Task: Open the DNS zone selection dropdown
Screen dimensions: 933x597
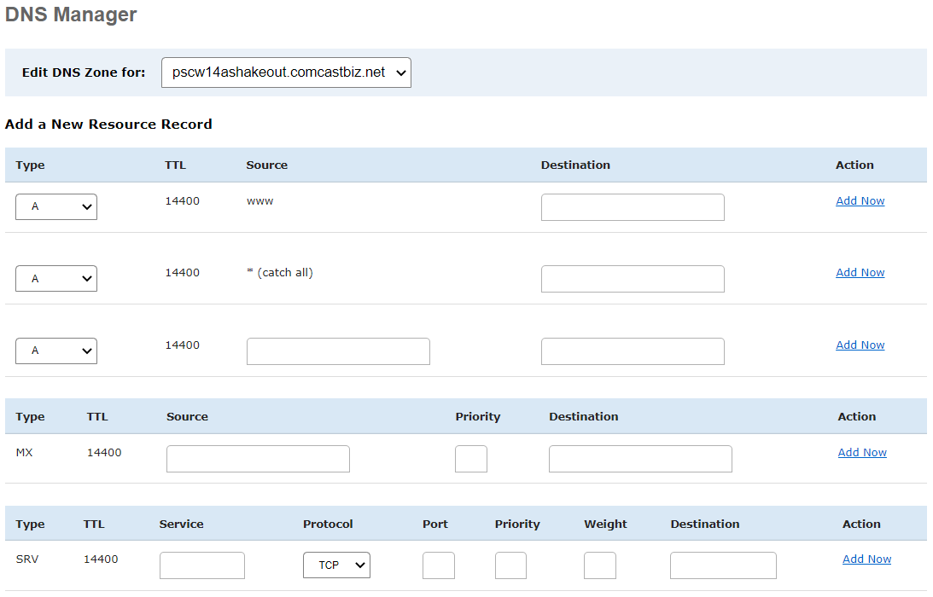Action: 285,72
